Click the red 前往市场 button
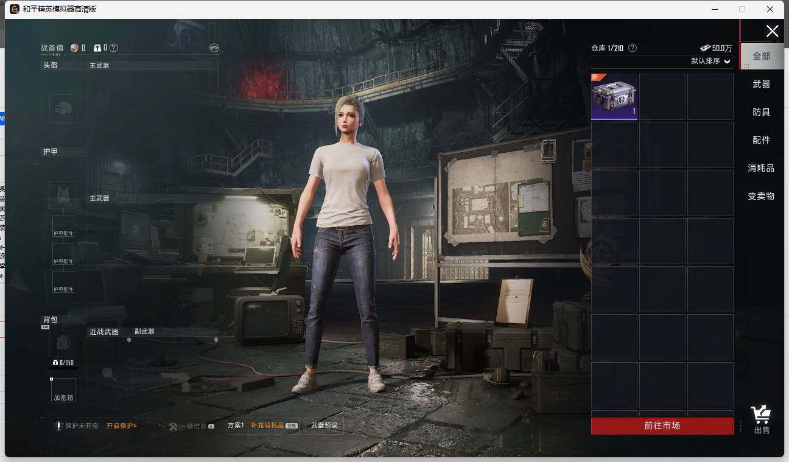The image size is (789, 462). pyautogui.click(x=662, y=425)
